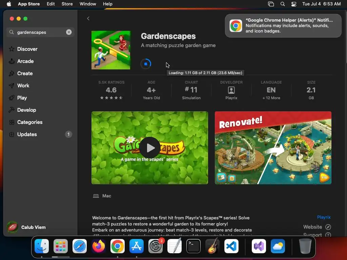Open Finder from the dock

coord(42,246)
